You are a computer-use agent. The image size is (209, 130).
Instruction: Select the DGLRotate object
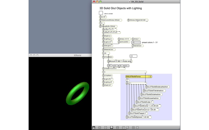[x=114, y=69]
